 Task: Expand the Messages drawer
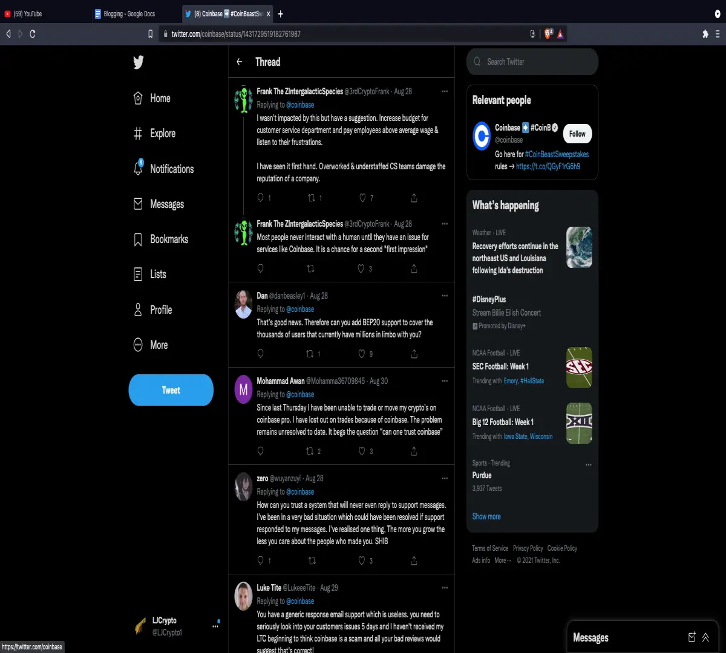click(x=705, y=637)
